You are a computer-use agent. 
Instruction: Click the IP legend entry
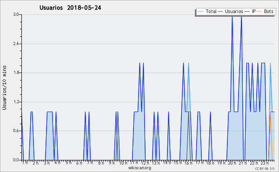tap(250, 11)
